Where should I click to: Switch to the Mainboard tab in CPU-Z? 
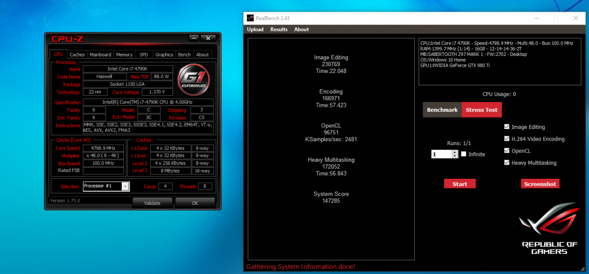101,54
